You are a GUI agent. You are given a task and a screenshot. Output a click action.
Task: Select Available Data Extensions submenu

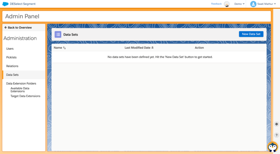[x=20, y=90]
